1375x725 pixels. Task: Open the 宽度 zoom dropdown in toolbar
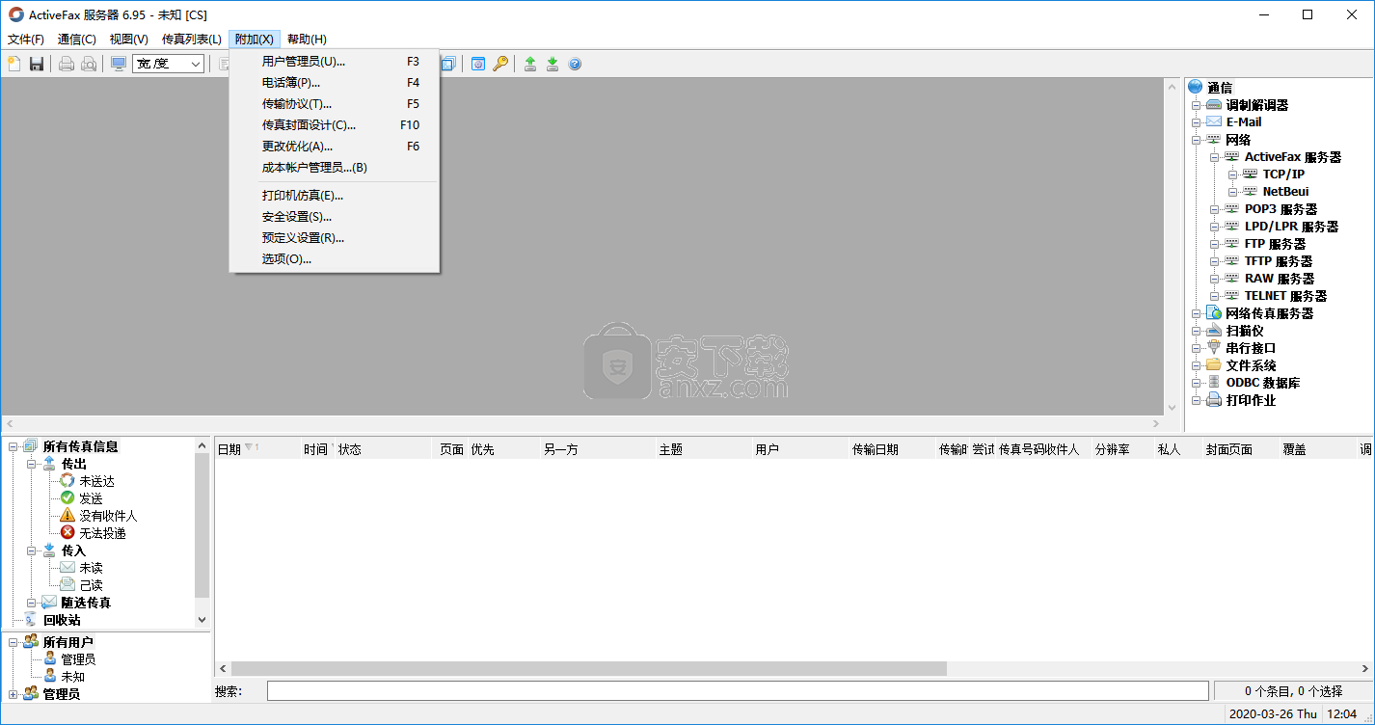tap(196, 64)
